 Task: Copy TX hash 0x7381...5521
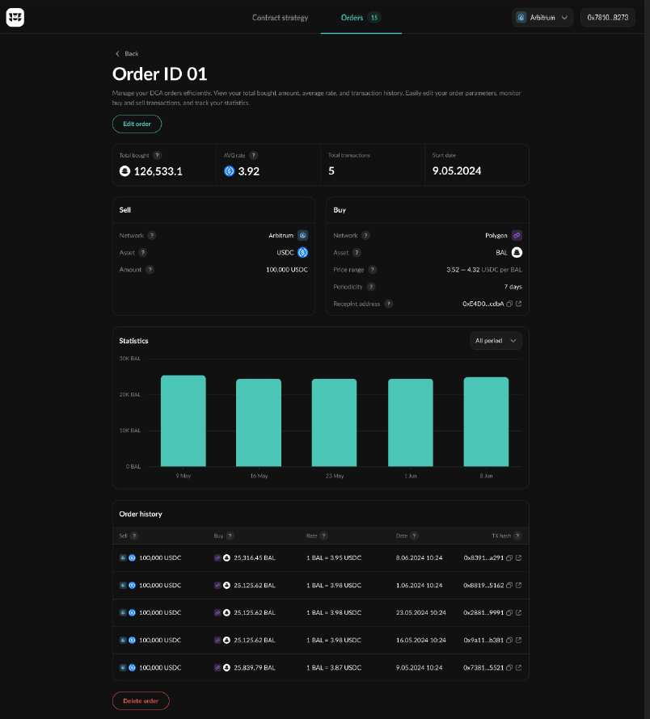[509, 667]
